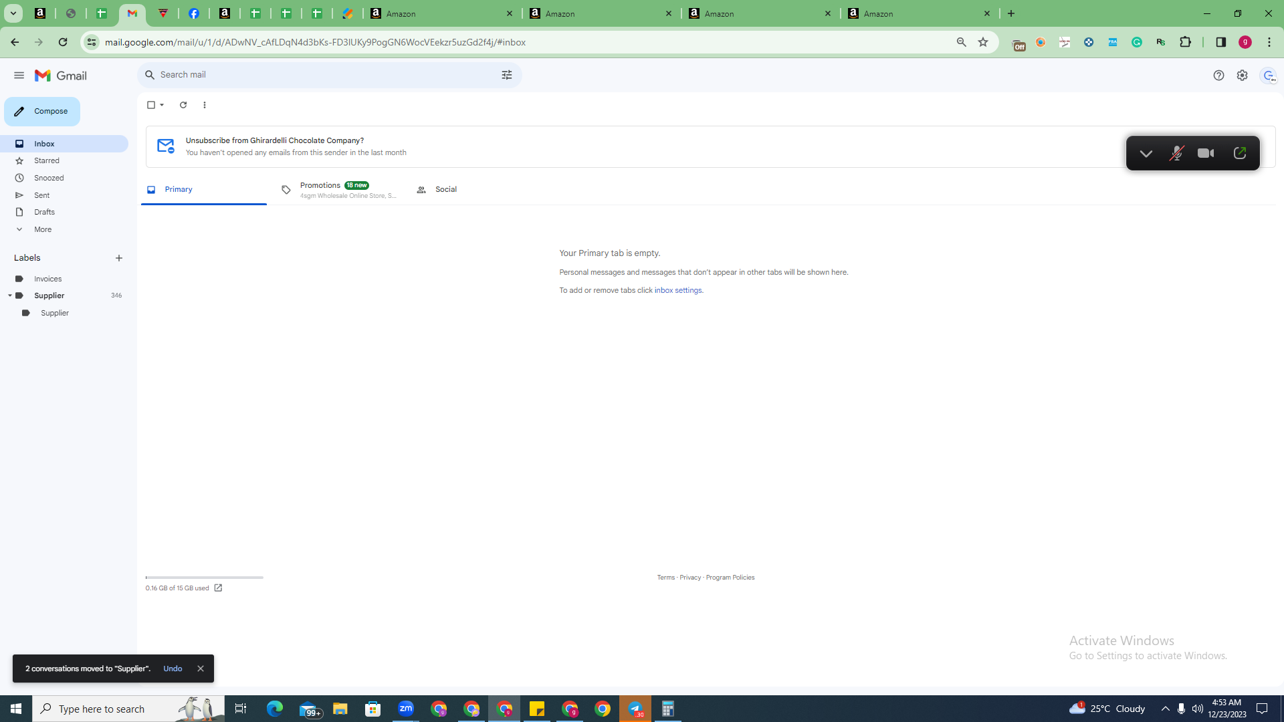Switch to the Primary tab
The image size is (1284, 722).
(x=204, y=190)
